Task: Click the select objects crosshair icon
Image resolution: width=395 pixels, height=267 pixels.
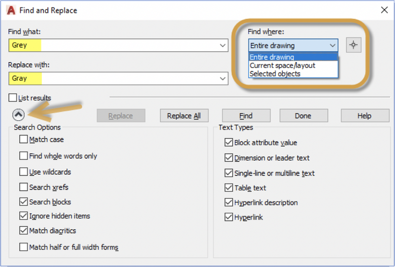Action: pyautogui.click(x=353, y=45)
